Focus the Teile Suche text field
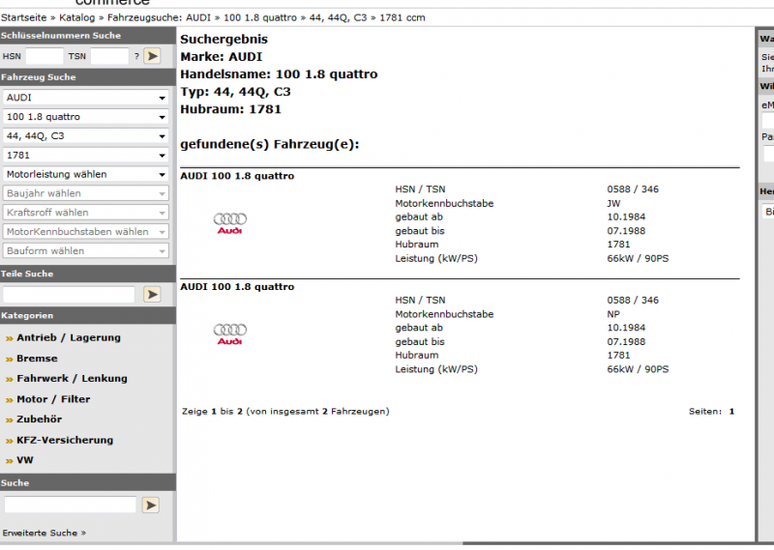The image size is (774, 550). tap(69, 295)
